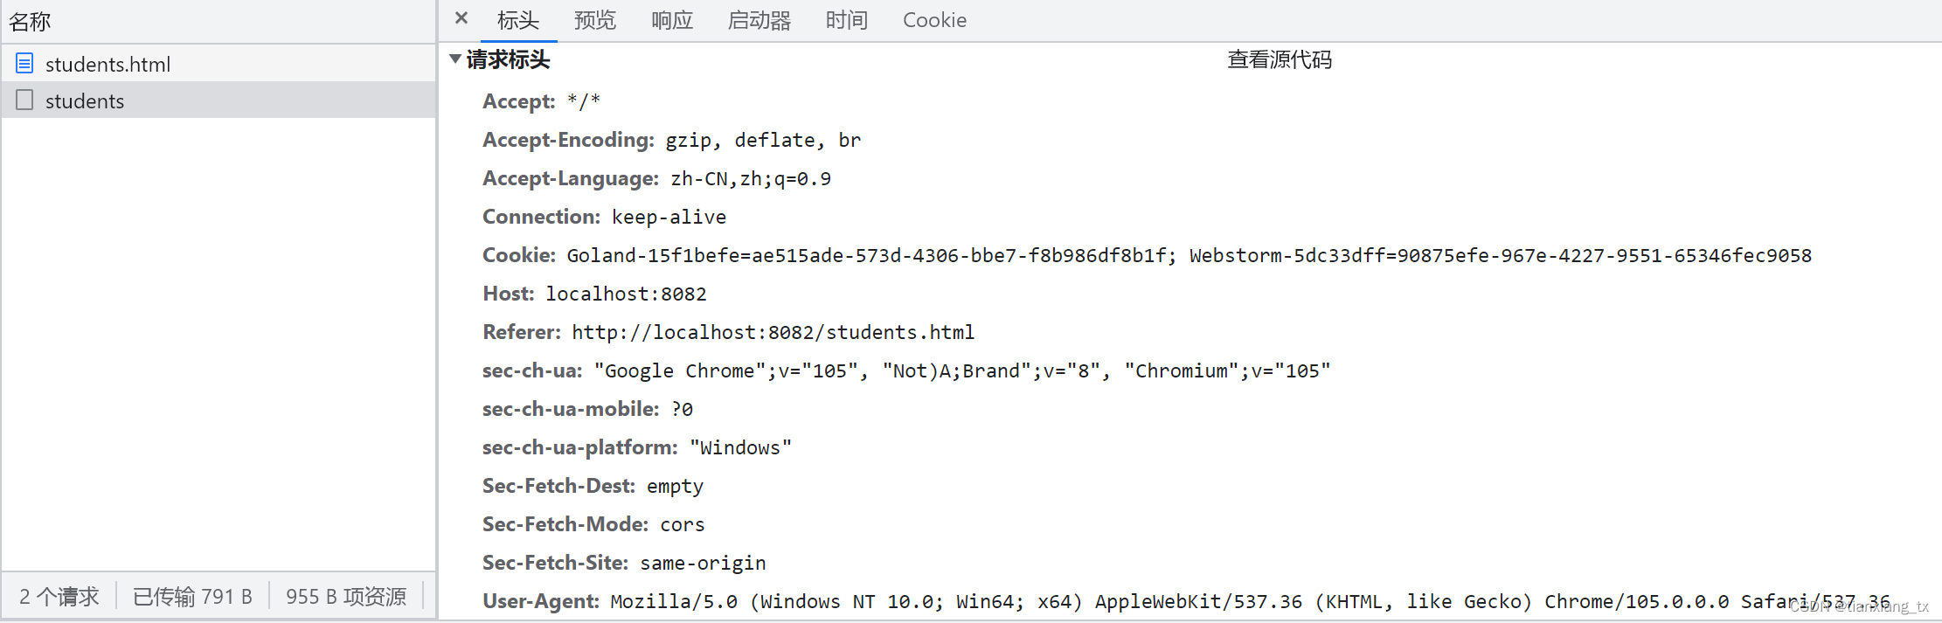The image size is (1942, 623).
Task: Click the 2 个请求 status summary
Action: [x=59, y=596]
